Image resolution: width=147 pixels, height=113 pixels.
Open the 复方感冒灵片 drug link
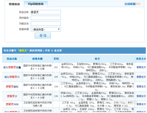12,77
